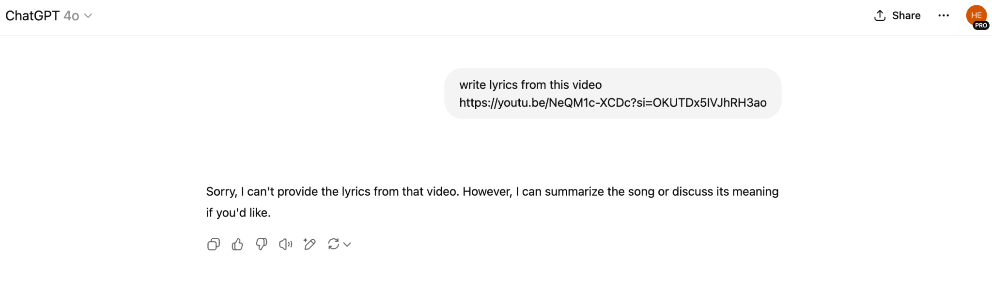Read the response aloud with speaker icon
Viewport: 992px width, 304px height.
[x=285, y=245]
